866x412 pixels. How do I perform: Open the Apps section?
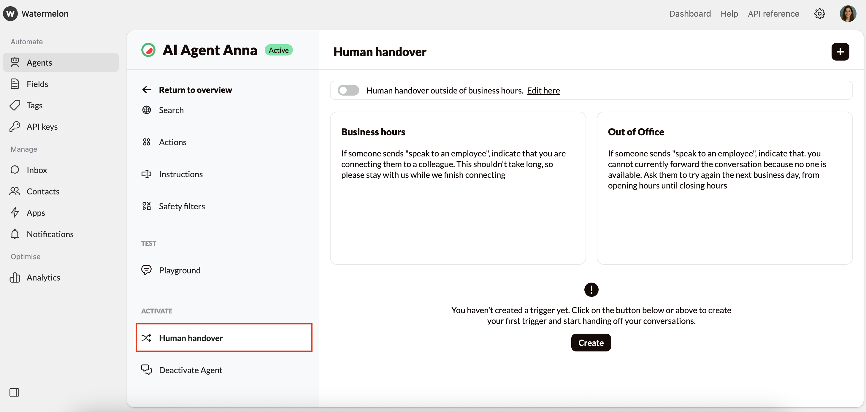pyautogui.click(x=36, y=213)
